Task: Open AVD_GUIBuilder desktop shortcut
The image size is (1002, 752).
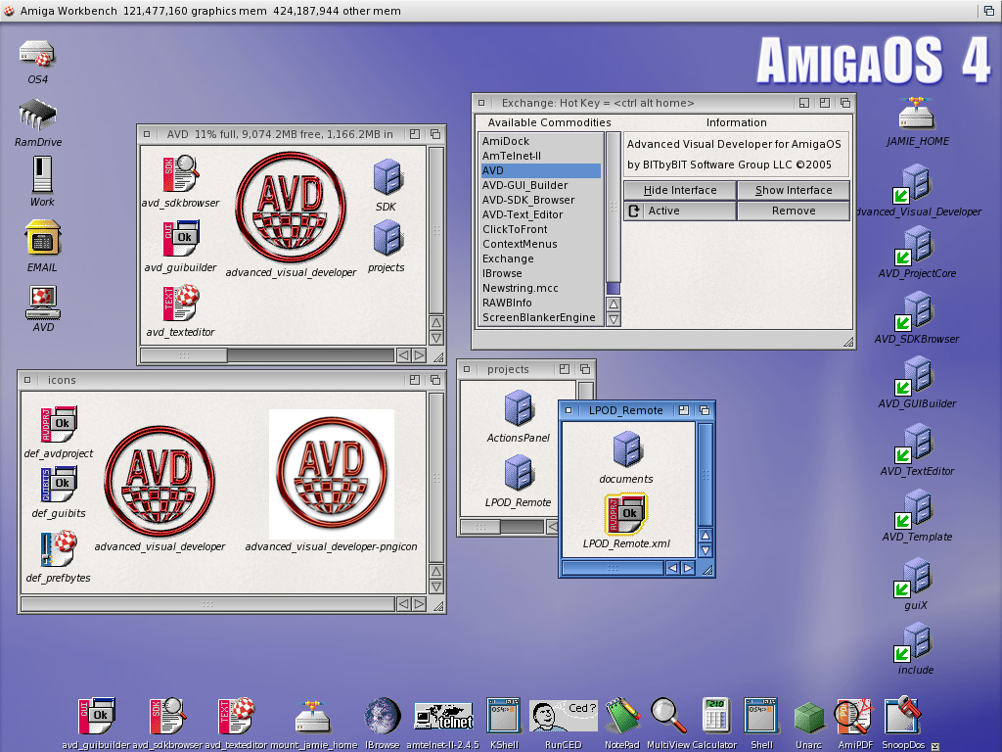Action: pos(914,375)
